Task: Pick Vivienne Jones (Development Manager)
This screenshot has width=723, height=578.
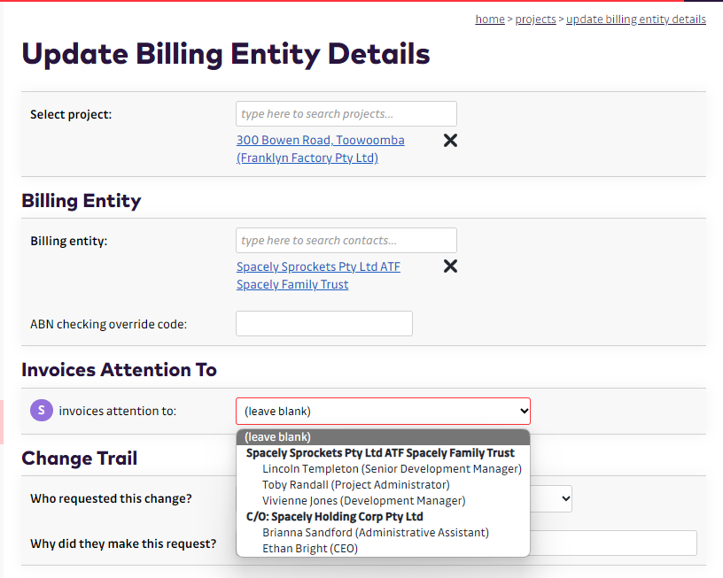Action: 364,500
